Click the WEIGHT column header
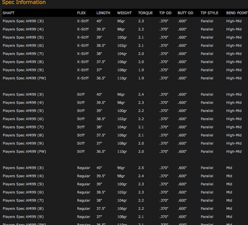Viewport: 248px width, 225px height. click(x=124, y=13)
